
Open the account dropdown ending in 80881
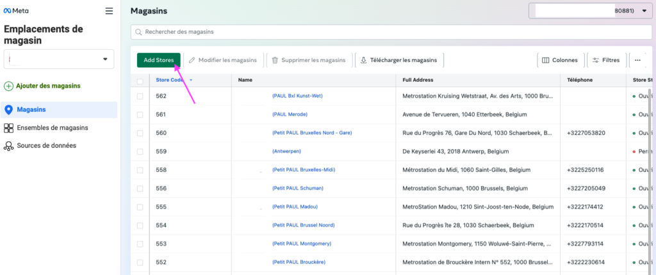coord(589,11)
